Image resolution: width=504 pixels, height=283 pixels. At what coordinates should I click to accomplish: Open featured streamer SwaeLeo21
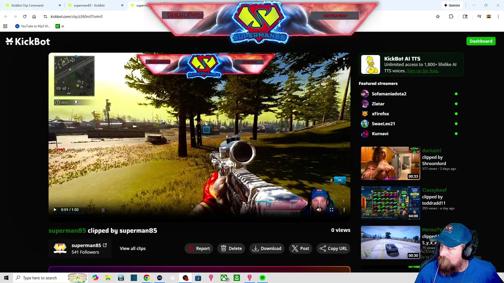pyautogui.click(x=383, y=123)
